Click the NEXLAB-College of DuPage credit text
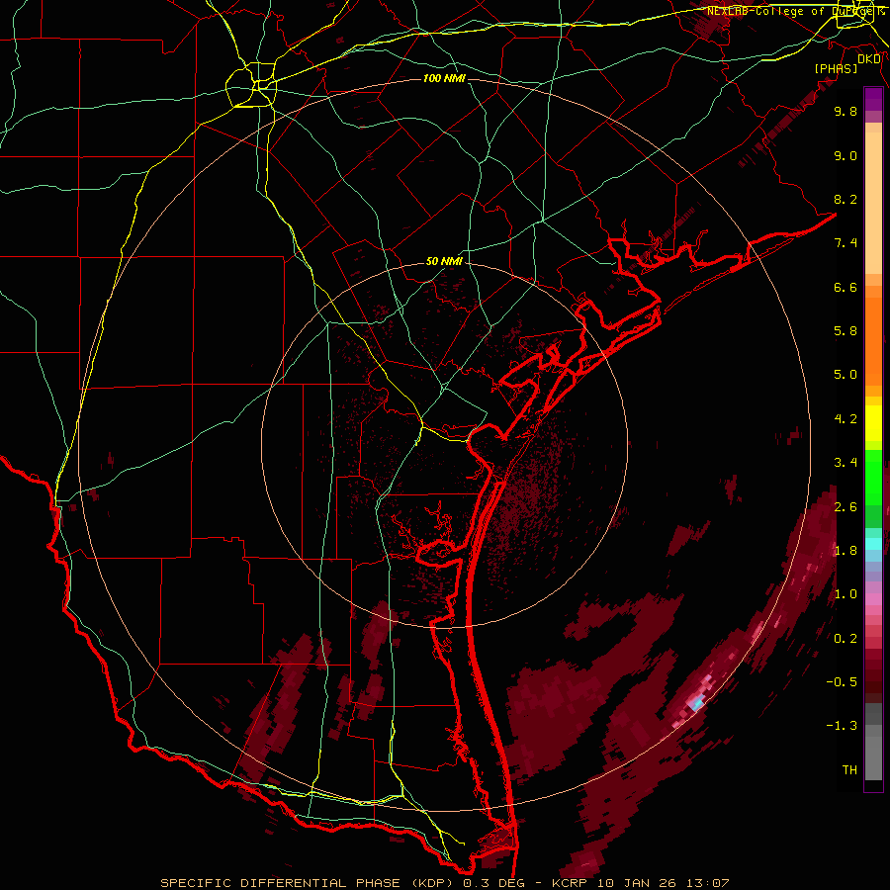890x890 pixels. [795, 11]
